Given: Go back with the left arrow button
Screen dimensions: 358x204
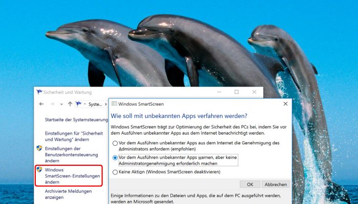Looking at the screenshot, I should (41, 104).
